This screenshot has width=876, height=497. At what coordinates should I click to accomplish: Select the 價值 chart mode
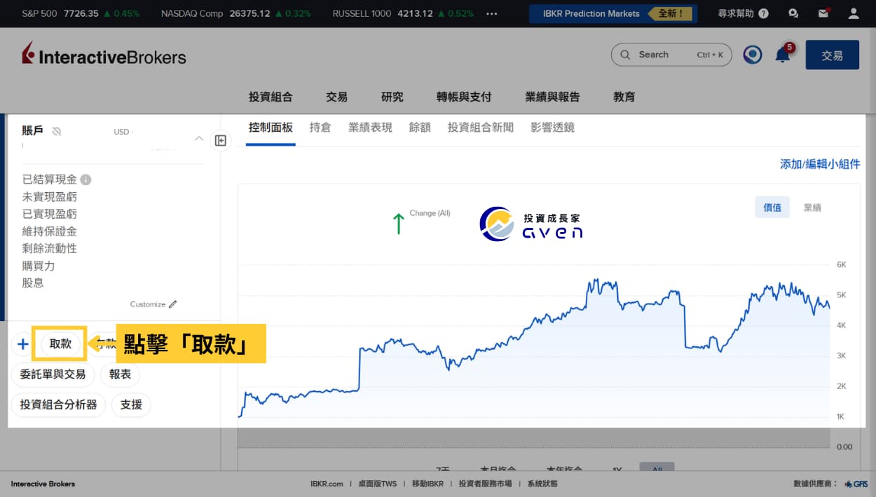(x=772, y=207)
